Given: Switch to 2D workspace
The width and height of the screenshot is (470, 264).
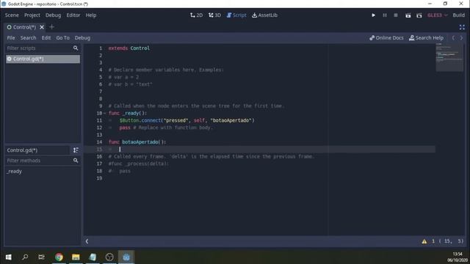Looking at the screenshot, I should [x=196, y=15].
